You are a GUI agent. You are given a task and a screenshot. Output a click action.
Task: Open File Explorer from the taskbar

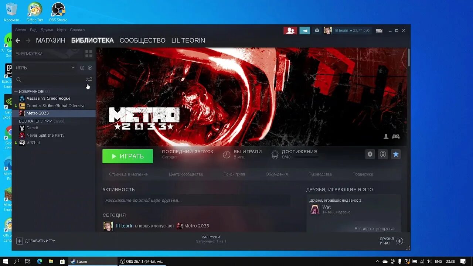(x=51, y=261)
